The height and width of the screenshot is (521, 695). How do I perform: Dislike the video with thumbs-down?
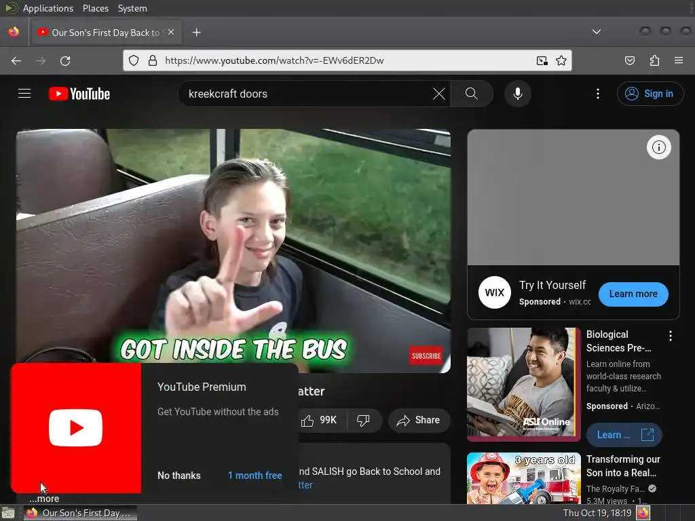pyautogui.click(x=364, y=420)
